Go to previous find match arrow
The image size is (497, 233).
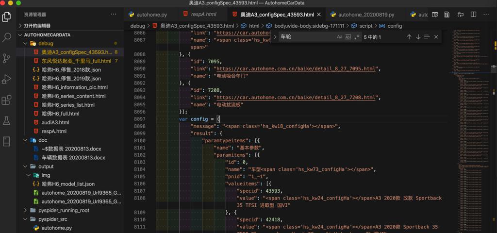[409, 37]
